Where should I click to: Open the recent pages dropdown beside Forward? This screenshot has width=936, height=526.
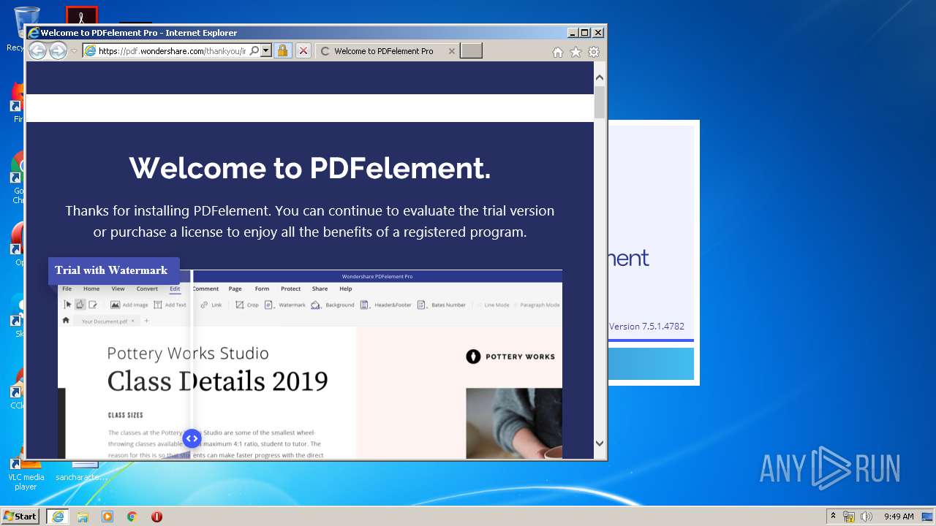[x=75, y=51]
